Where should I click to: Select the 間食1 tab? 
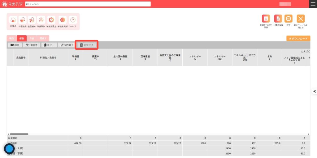[42, 38]
